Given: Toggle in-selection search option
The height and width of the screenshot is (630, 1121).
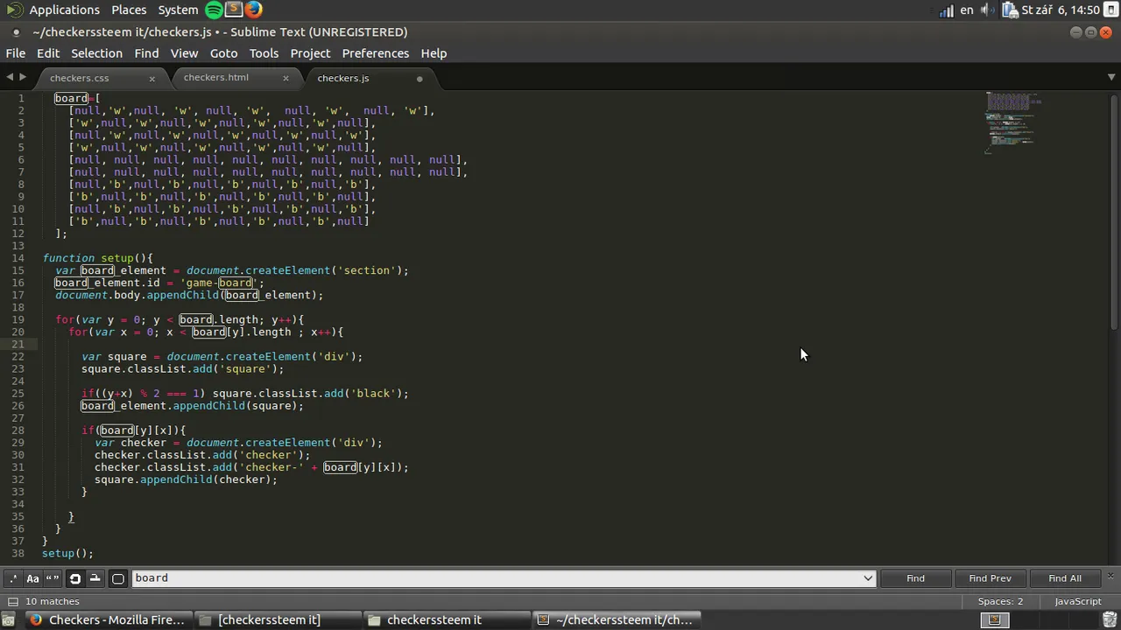Looking at the screenshot, I should (95, 578).
